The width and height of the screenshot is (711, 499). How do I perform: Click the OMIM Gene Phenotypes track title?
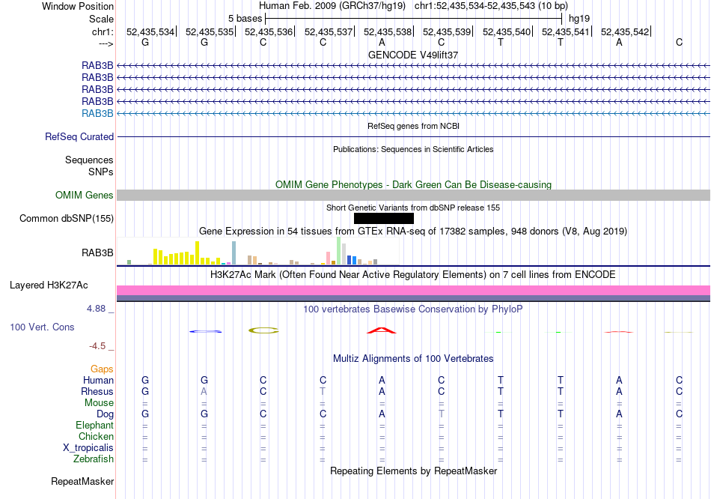(414, 185)
